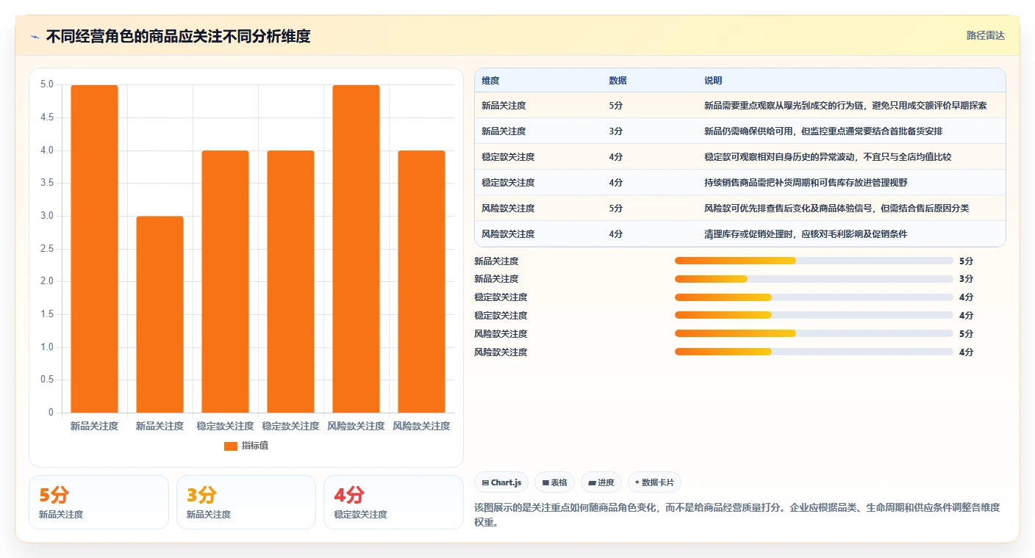Click the '5.0' y-axis tick label
Viewport: 1035px width, 558px height.
(46, 84)
